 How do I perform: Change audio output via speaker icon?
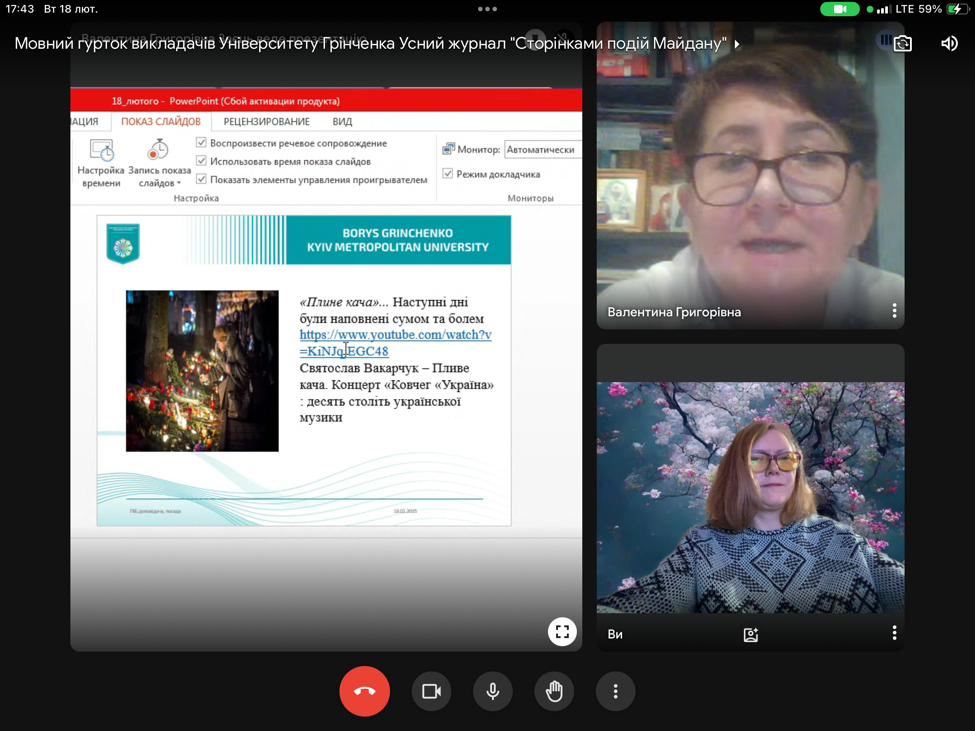click(x=949, y=43)
